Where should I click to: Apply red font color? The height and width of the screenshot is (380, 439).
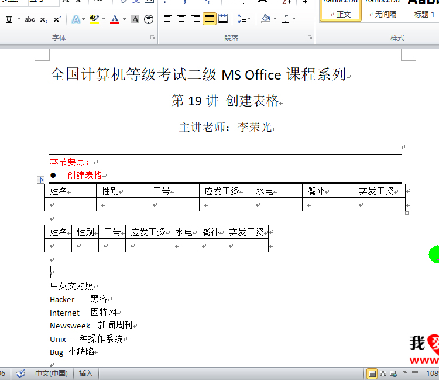(x=115, y=19)
